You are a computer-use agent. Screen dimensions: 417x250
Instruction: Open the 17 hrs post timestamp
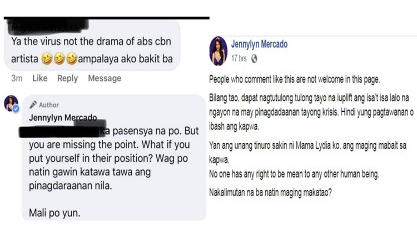239,58
